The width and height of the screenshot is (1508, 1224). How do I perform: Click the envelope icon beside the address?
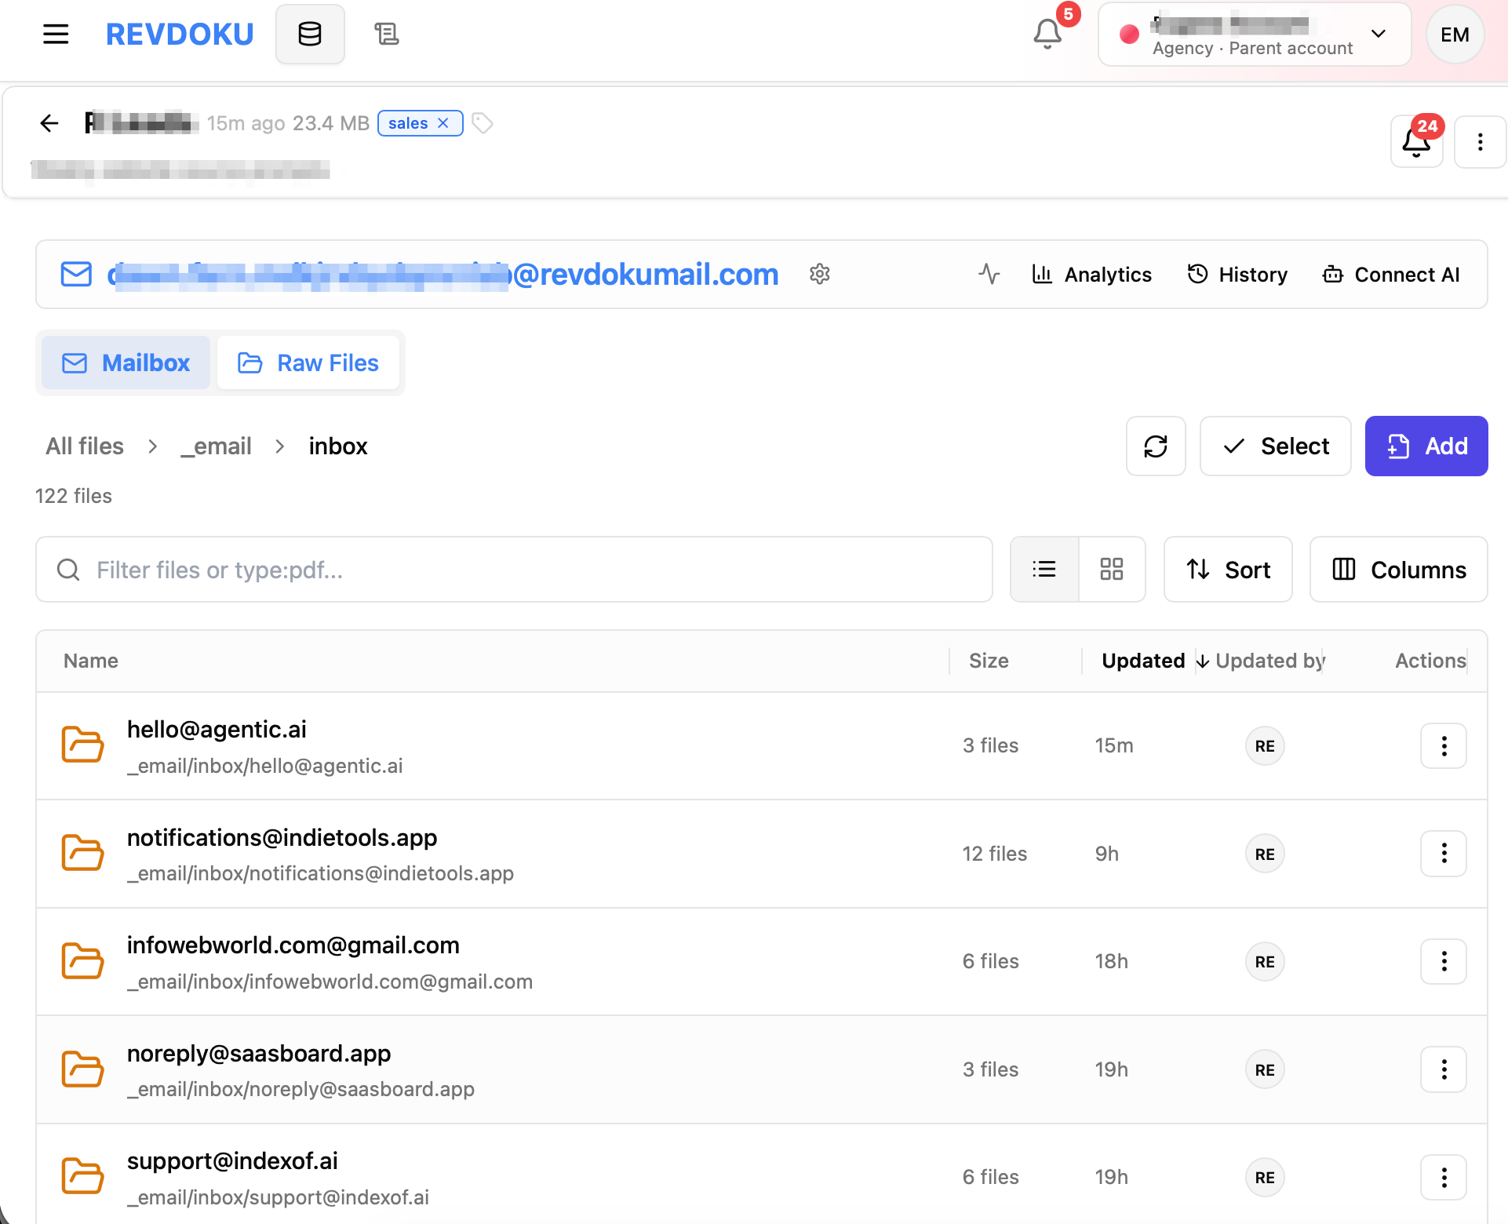[76, 275]
